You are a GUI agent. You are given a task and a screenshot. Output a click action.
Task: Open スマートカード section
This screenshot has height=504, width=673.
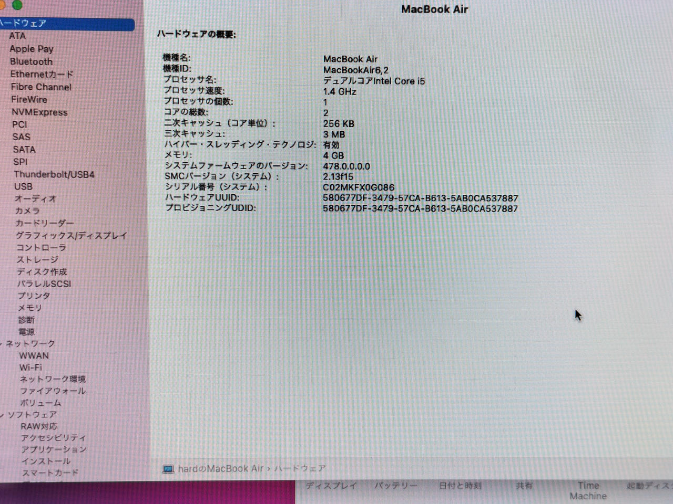(x=50, y=472)
